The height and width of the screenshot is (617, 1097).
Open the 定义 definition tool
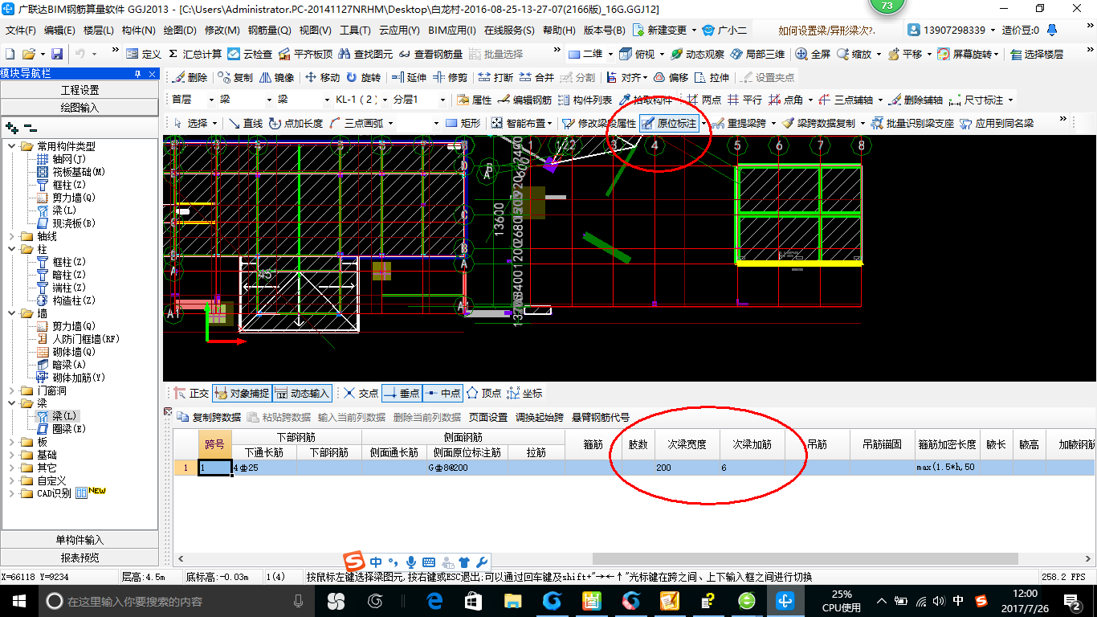coord(145,54)
